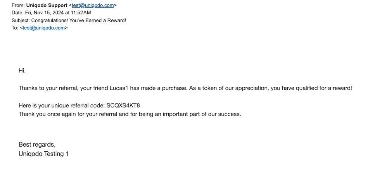Click the Best regards, closing line
375x173 pixels.
37,145
